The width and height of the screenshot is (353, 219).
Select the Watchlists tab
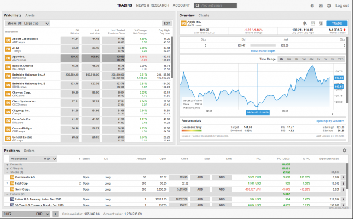tap(13, 15)
